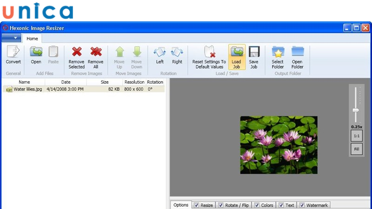Open the application menu dropdown
372x209 pixels.
click(x=11, y=38)
